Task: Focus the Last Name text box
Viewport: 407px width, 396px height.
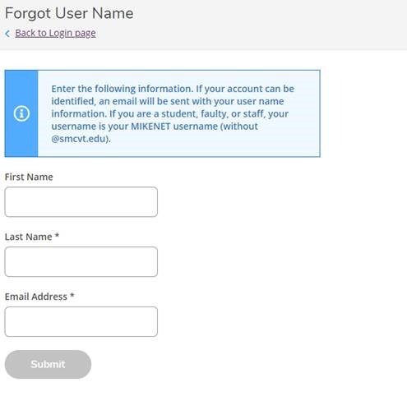Action: point(81,261)
